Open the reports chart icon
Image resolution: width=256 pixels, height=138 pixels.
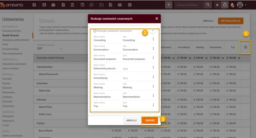[x=129, y=5]
